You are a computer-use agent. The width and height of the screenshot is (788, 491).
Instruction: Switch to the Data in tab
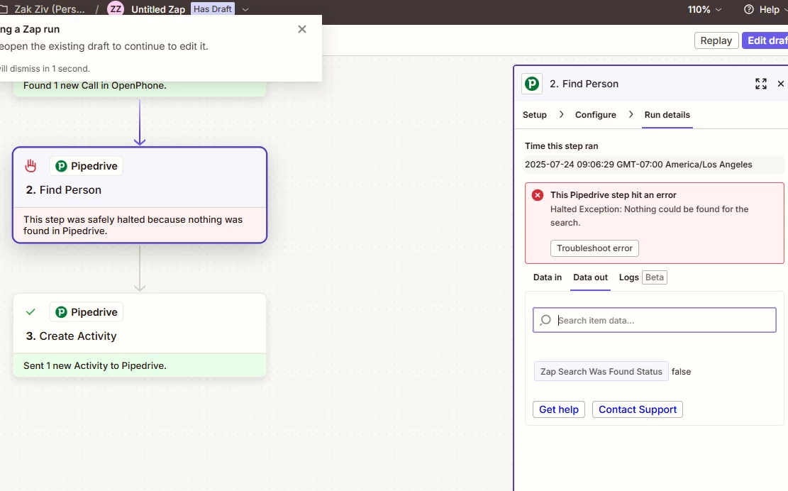click(548, 277)
